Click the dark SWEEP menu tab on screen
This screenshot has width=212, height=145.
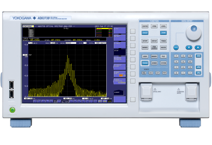119,93
